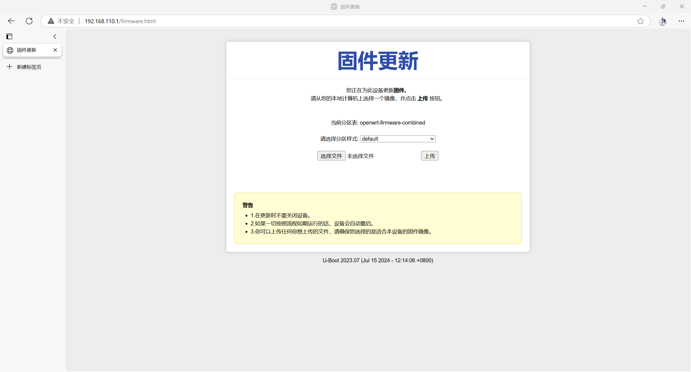The width and height of the screenshot is (691, 372).
Task: Select the 未选择文件 status text
Action: pos(361,156)
